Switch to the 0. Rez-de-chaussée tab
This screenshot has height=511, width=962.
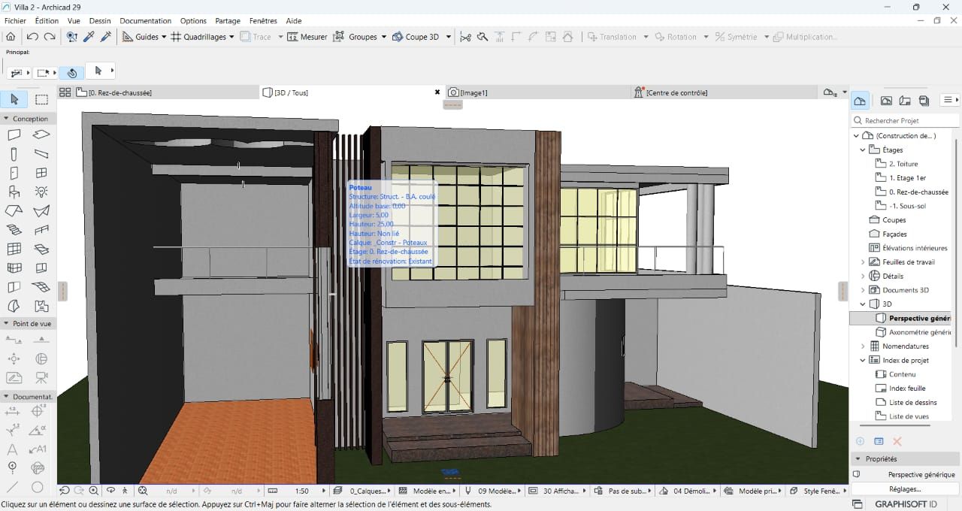pyautogui.click(x=120, y=92)
